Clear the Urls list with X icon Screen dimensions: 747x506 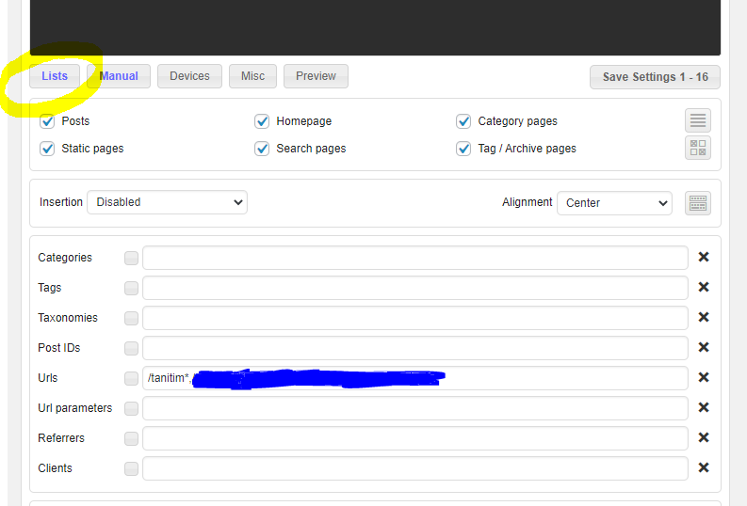click(704, 377)
